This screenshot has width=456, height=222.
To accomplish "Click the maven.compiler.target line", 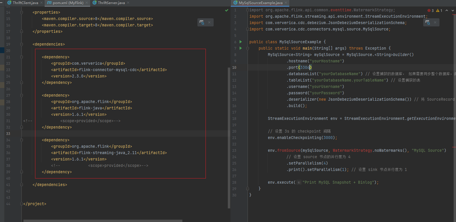I will [x=97, y=25].
